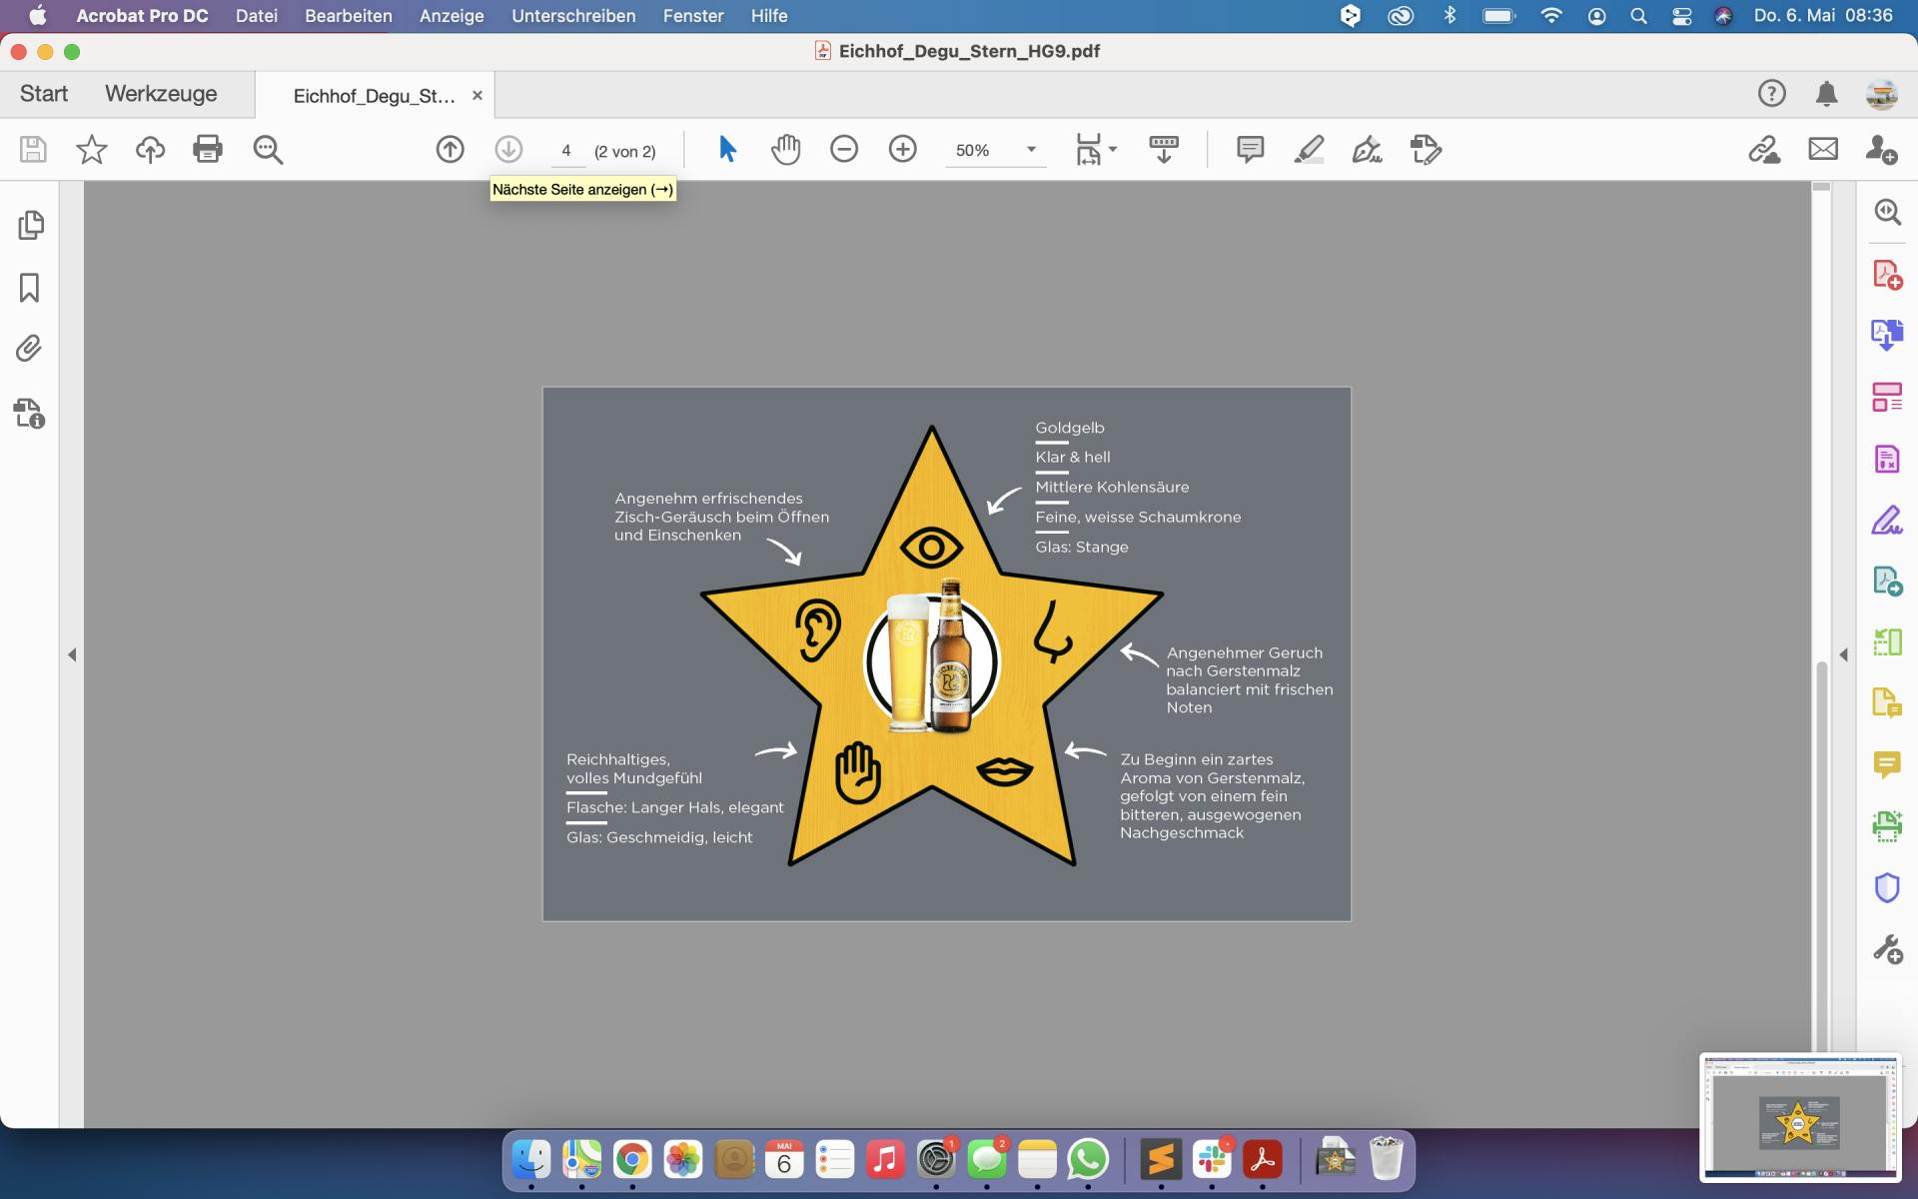Click the Protect shield tool in right pane
The height and width of the screenshot is (1199, 1918).
1886,887
